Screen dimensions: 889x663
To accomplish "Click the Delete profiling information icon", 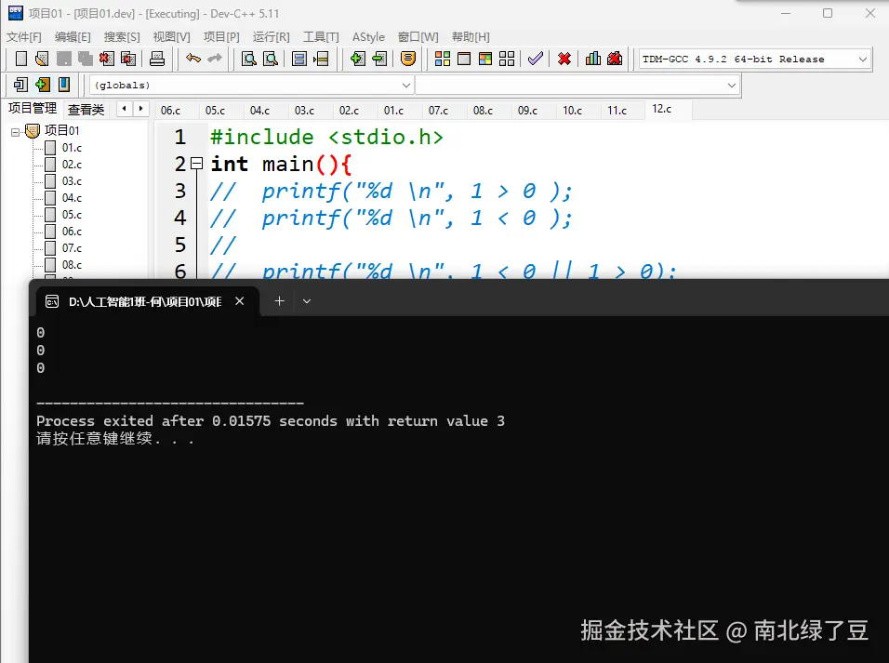I will pyautogui.click(x=615, y=59).
